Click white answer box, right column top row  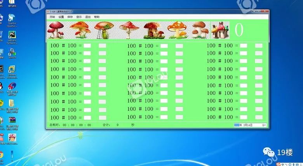(x=244, y=45)
